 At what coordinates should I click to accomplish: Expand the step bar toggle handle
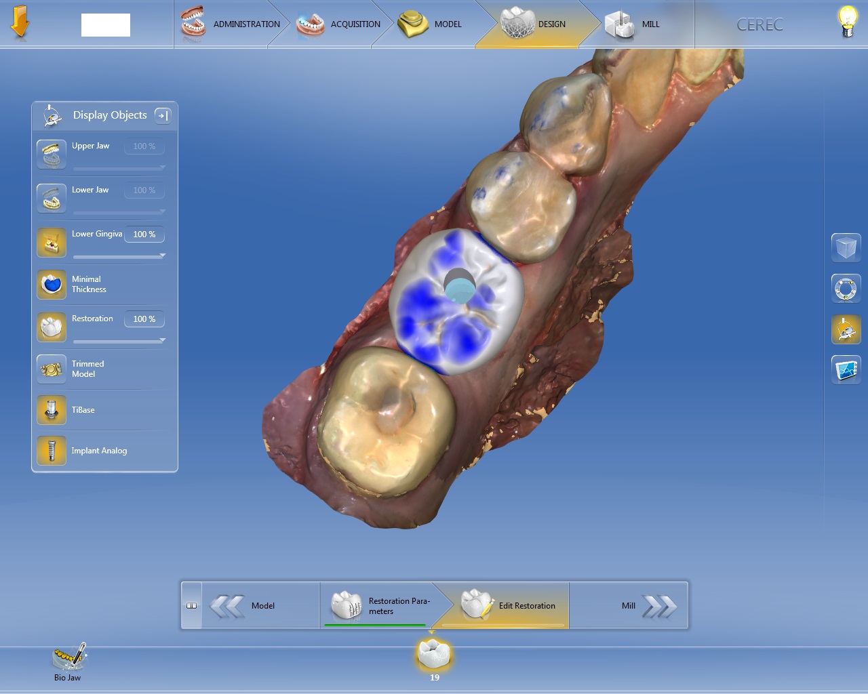coord(192,606)
